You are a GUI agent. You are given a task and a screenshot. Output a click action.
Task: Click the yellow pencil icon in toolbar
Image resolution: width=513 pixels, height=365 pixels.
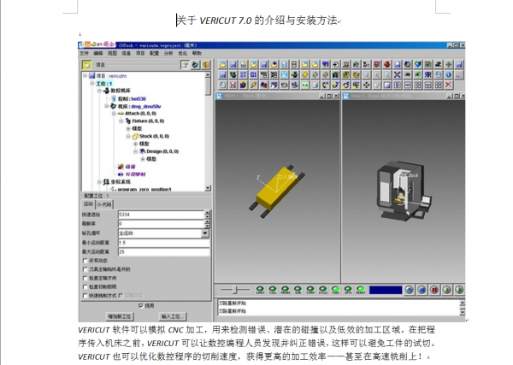tap(253, 85)
